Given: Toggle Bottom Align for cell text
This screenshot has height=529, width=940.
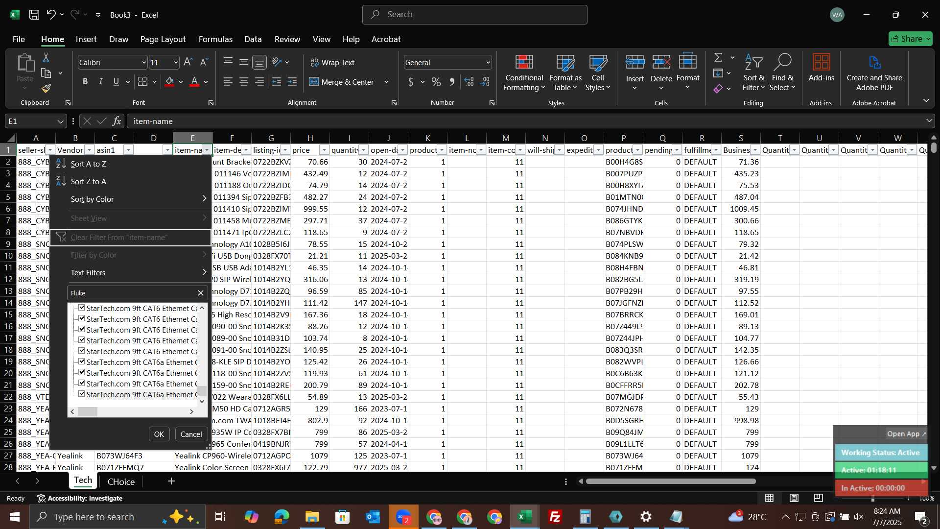Looking at the screenshot, I should [259, 62].
